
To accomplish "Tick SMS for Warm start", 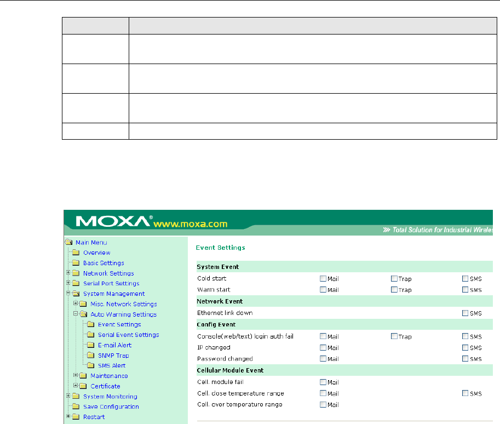I will coord(465,290).
